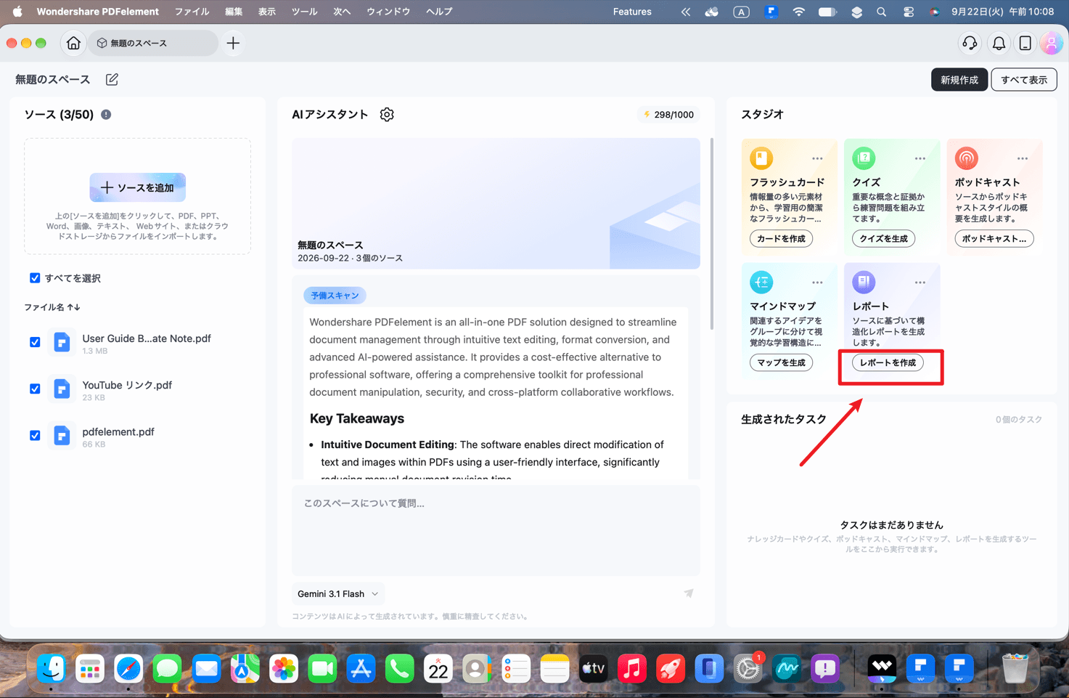Image resolution: width=1069 pixels, height=698 pixels.
Task: Click the User Guide PDF file icon
Action: pos(62,342)
